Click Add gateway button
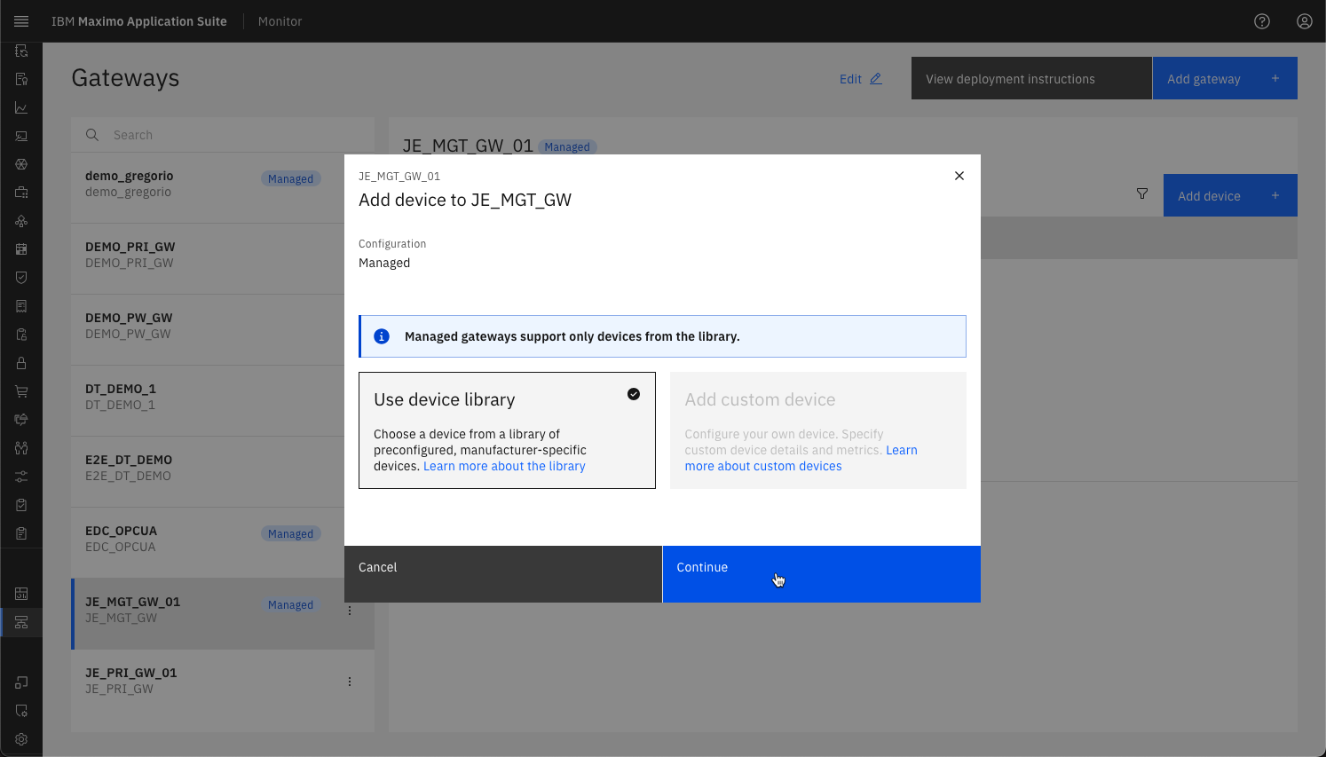The image size is (1326, 757). (1225, 78)
